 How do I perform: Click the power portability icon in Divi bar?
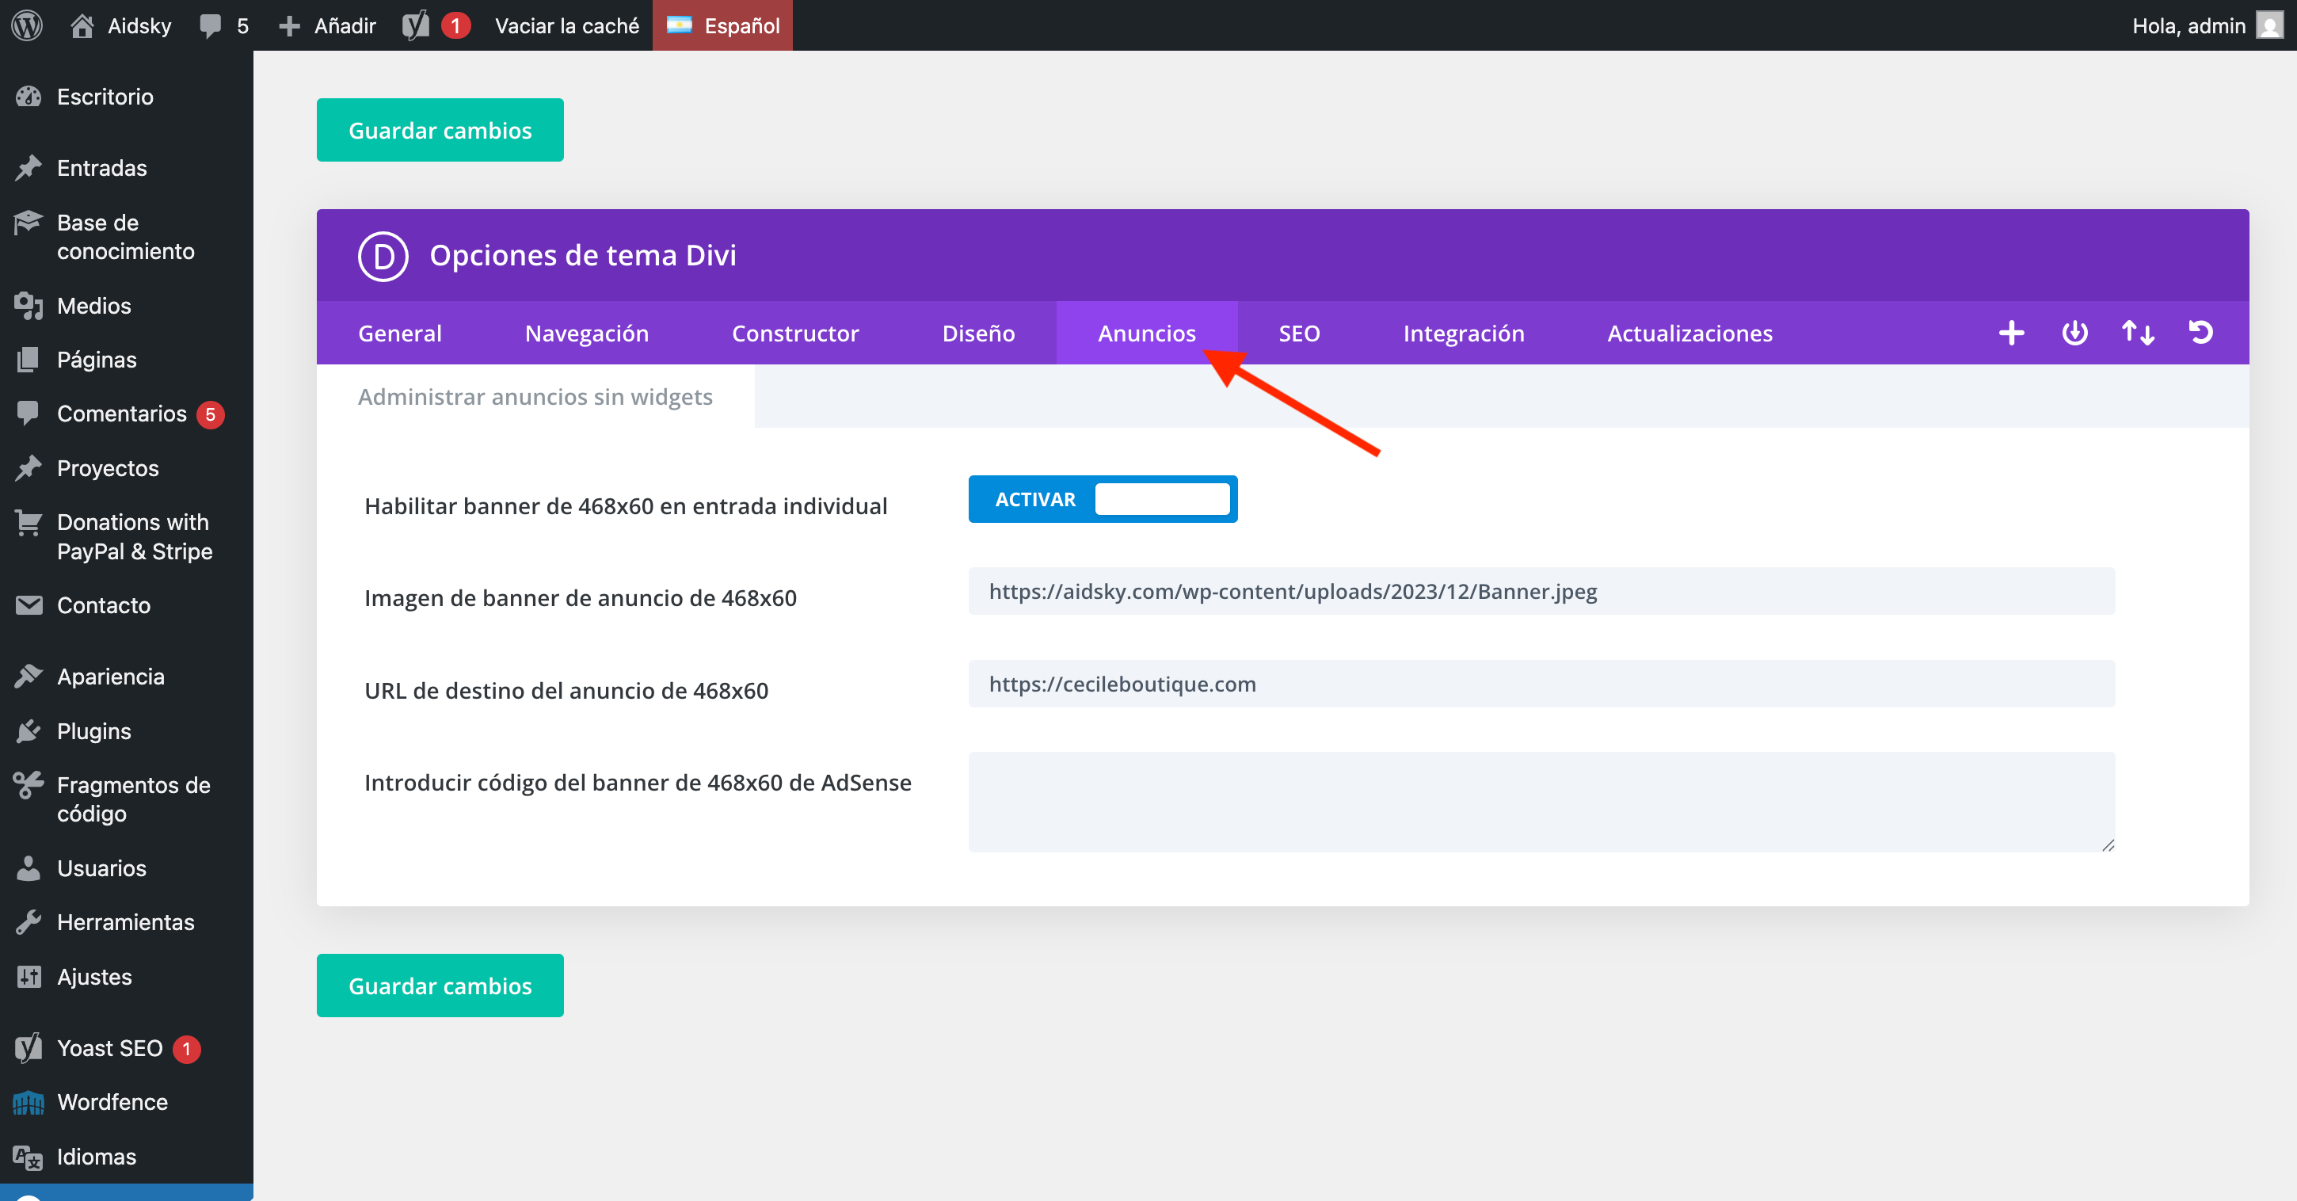pos(2074,333)
